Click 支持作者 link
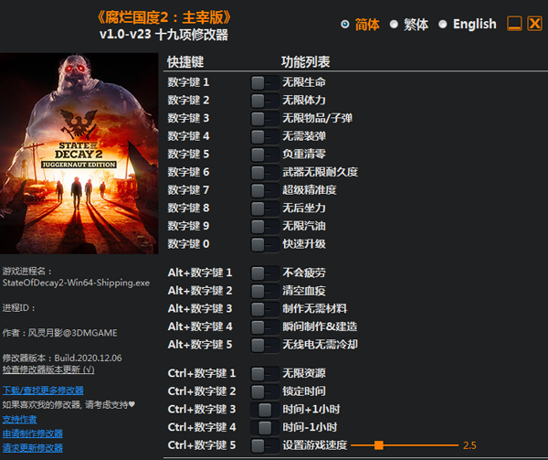Screen dimensions: 548x460 [19, 420]
